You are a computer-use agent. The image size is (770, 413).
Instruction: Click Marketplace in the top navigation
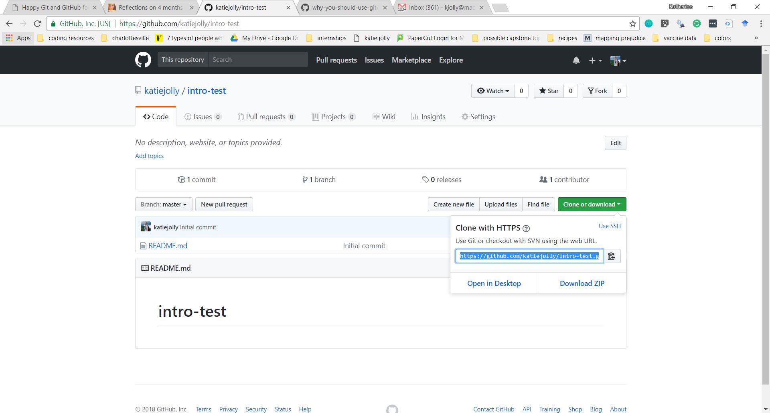[411, 60]
